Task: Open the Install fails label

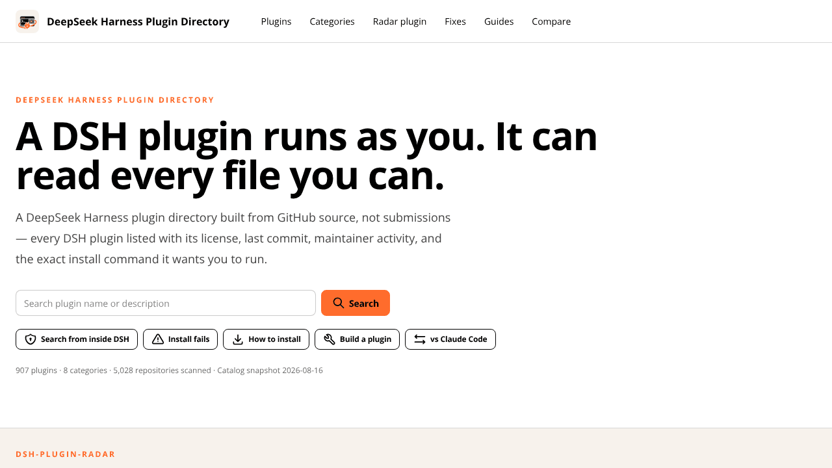Action: coord(189,339)
